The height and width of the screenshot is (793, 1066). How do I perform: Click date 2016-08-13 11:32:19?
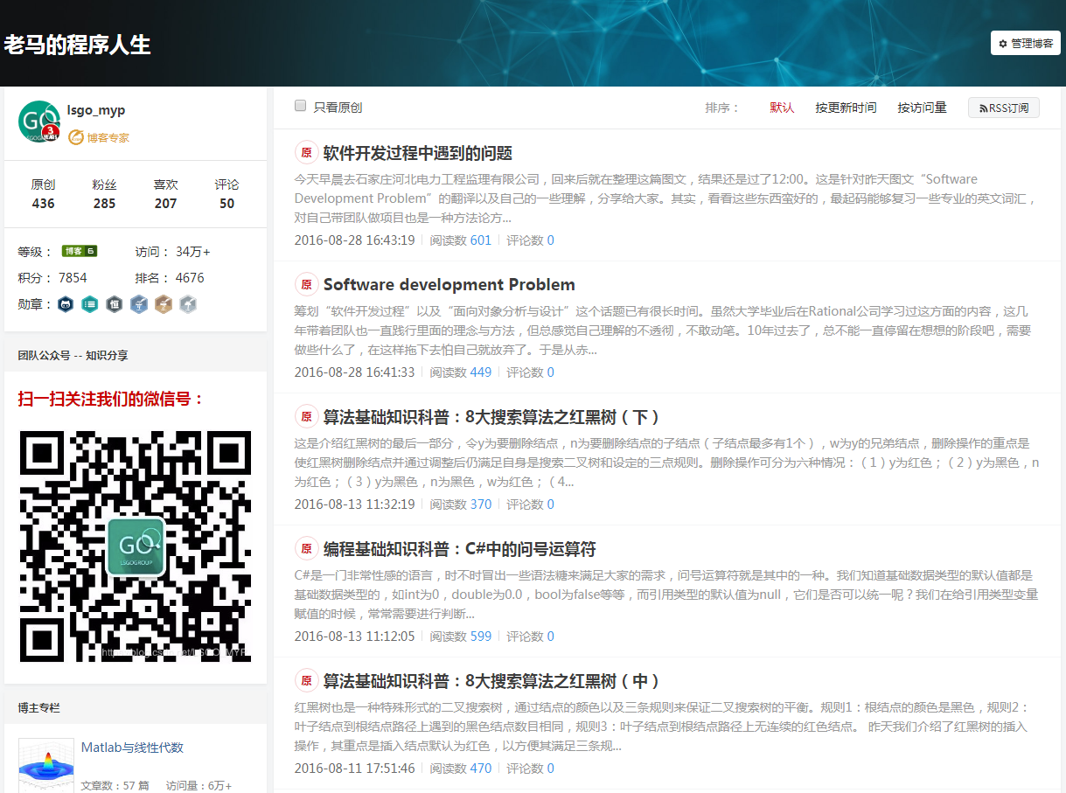[354, 504]
